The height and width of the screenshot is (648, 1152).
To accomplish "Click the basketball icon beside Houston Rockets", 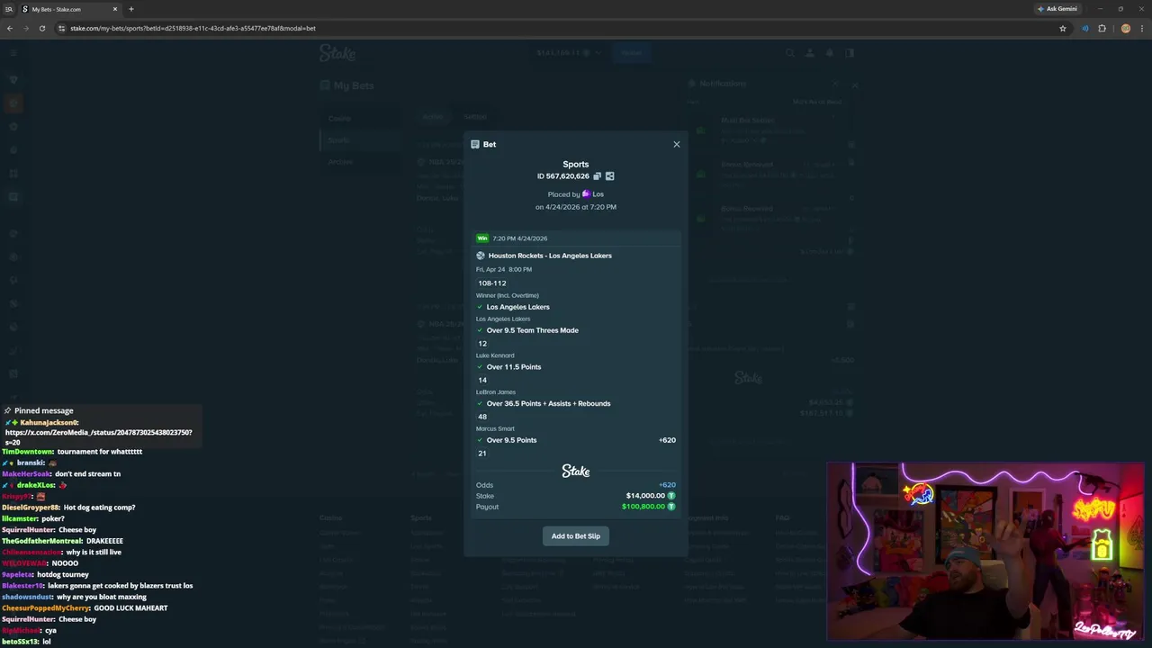I will (x=481, y=256).
